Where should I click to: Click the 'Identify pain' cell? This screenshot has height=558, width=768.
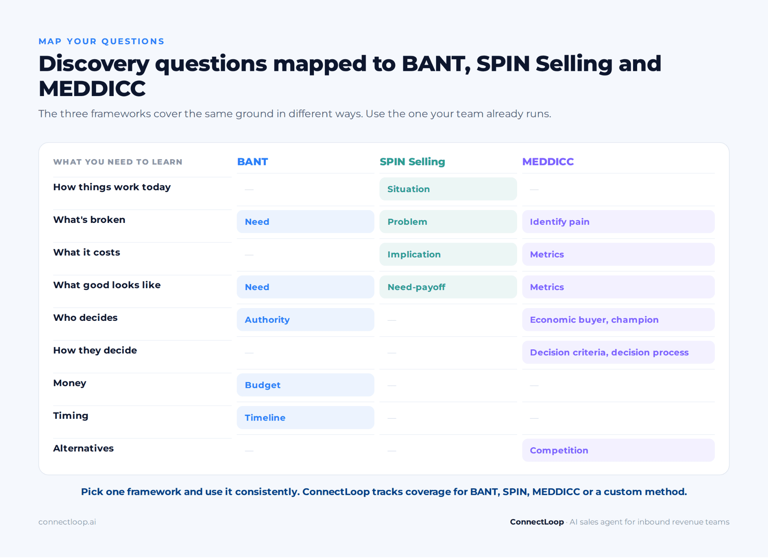pos(618,222)
